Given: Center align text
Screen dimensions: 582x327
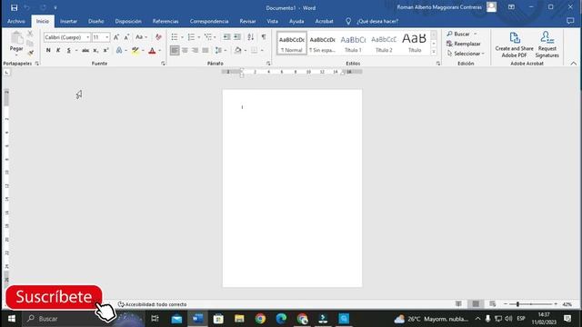Looking at the screenshot, I should pos(185,51).
